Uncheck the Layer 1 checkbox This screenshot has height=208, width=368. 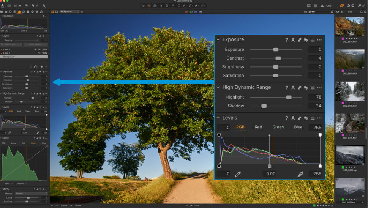pos(2,53)
